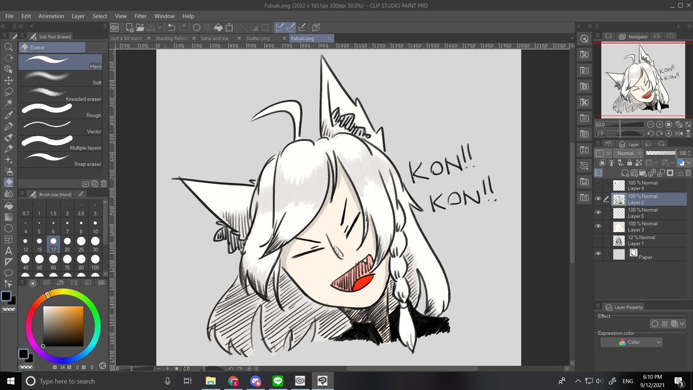
Task: Delete layer trash icon in Layer panel
Action: pos(688,173)
